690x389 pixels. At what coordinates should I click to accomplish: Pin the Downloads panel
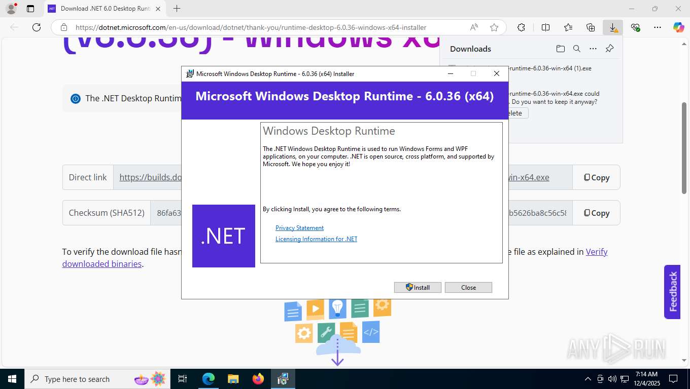[x=610, y=49]
